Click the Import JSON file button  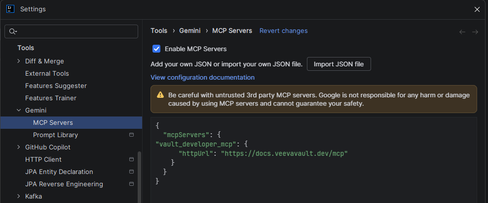click(338, 64)
